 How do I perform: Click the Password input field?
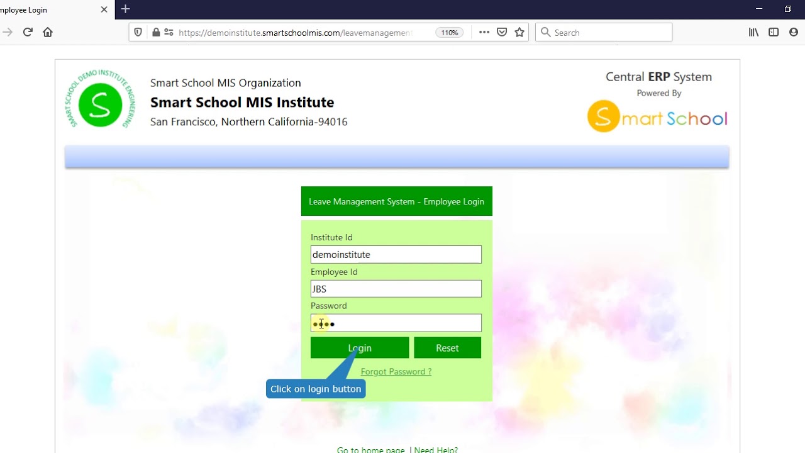[x=396, y=323]
